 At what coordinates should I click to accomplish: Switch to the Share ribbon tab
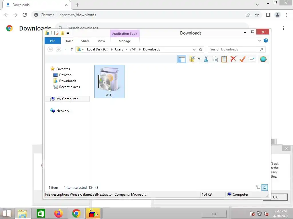click(x=85, y=41)
